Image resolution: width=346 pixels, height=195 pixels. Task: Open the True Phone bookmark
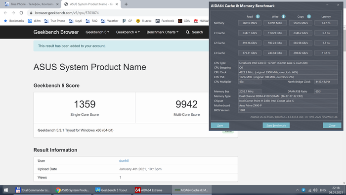coord(55,21)
